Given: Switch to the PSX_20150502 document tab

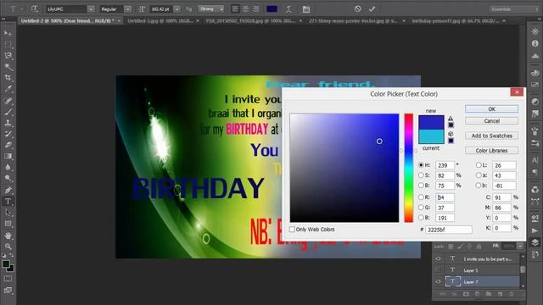Looking at the screenshot, I should coord(249,20).
